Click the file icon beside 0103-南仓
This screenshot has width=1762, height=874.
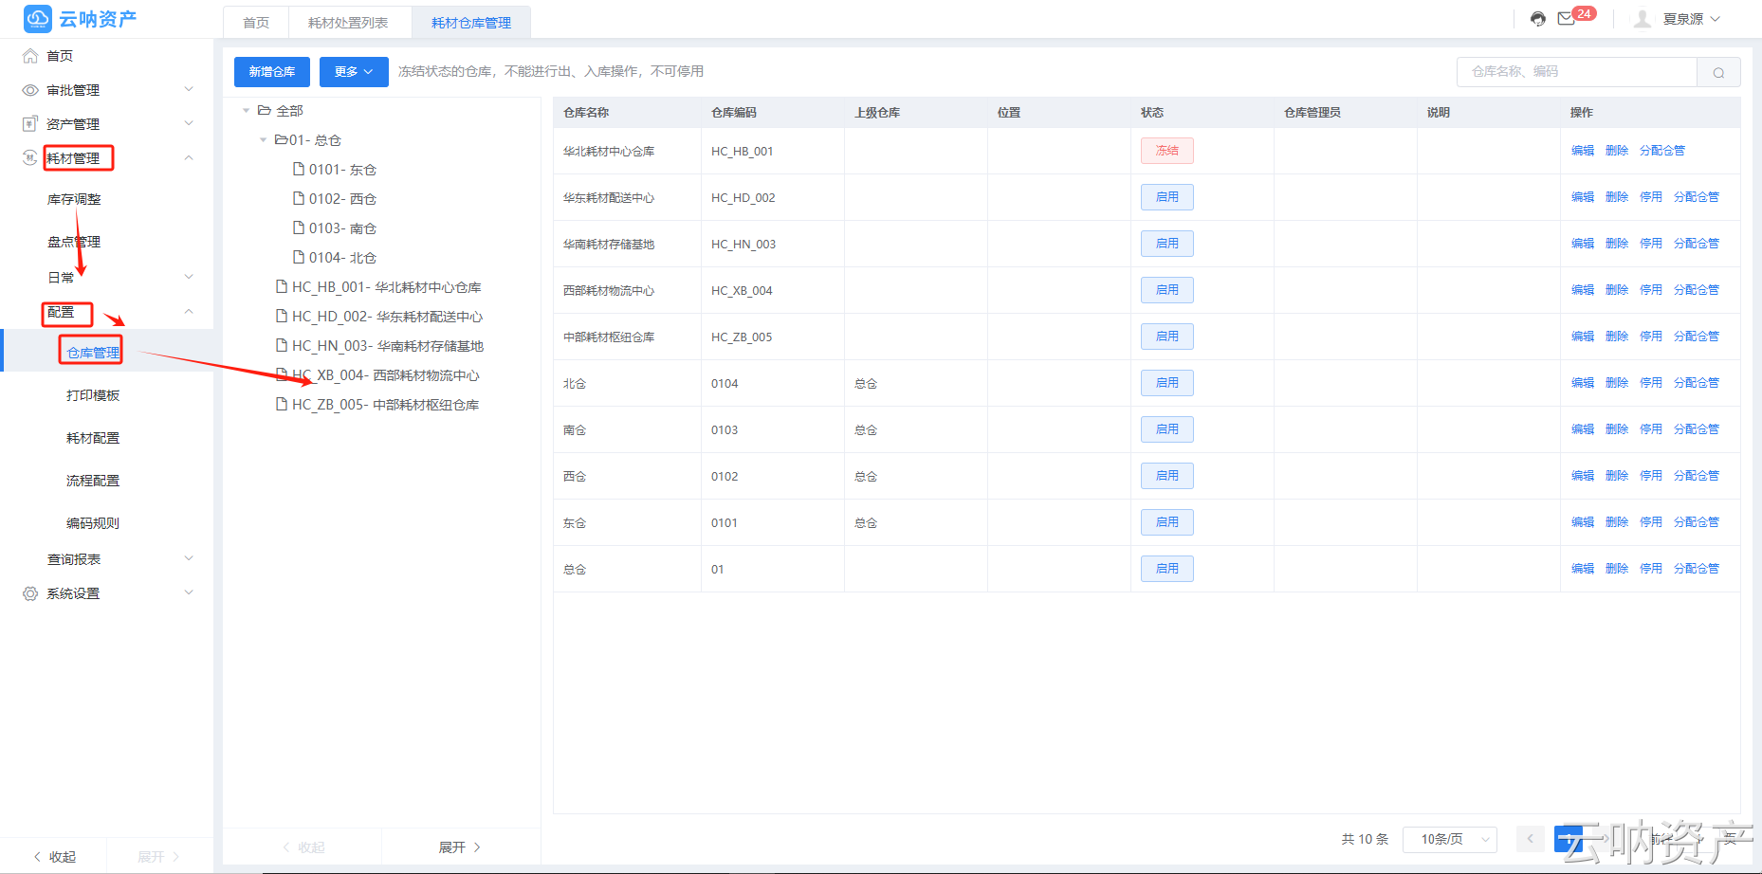(x=299, y=228)
